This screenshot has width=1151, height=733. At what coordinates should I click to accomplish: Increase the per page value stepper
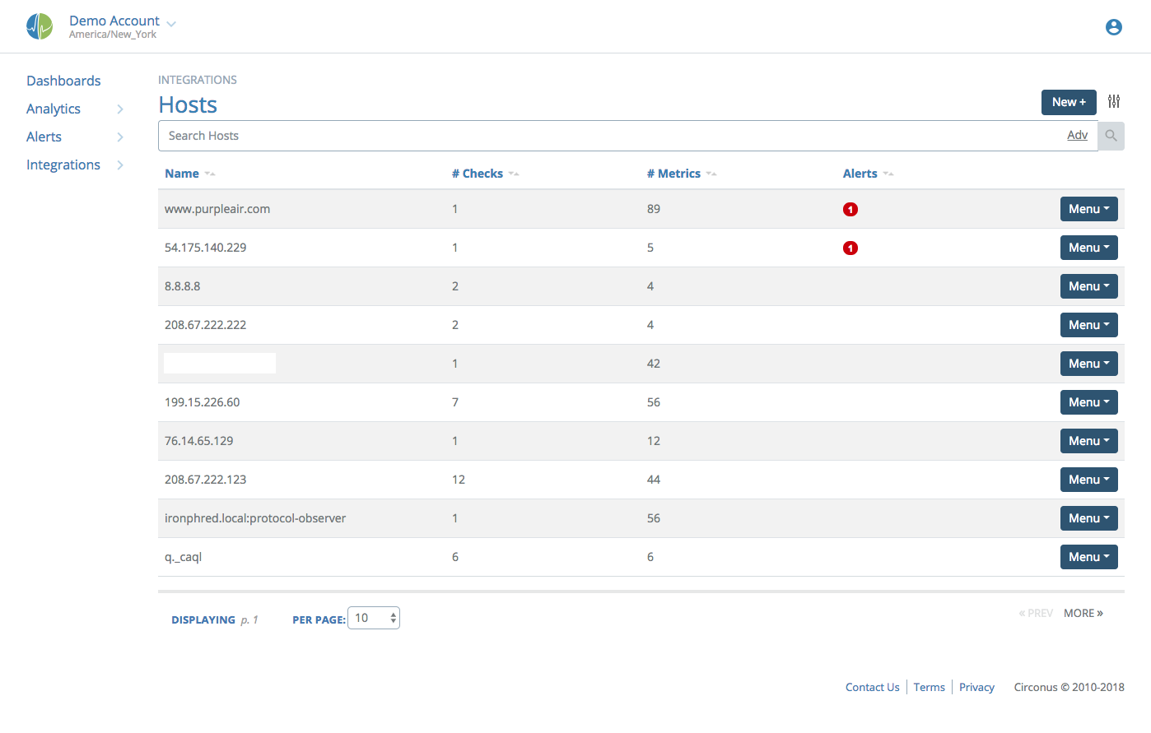coord(392,613)
